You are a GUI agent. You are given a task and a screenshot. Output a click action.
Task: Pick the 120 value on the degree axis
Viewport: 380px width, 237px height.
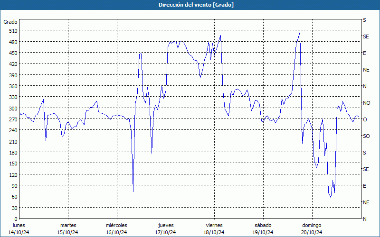click(x=13, y=174)
